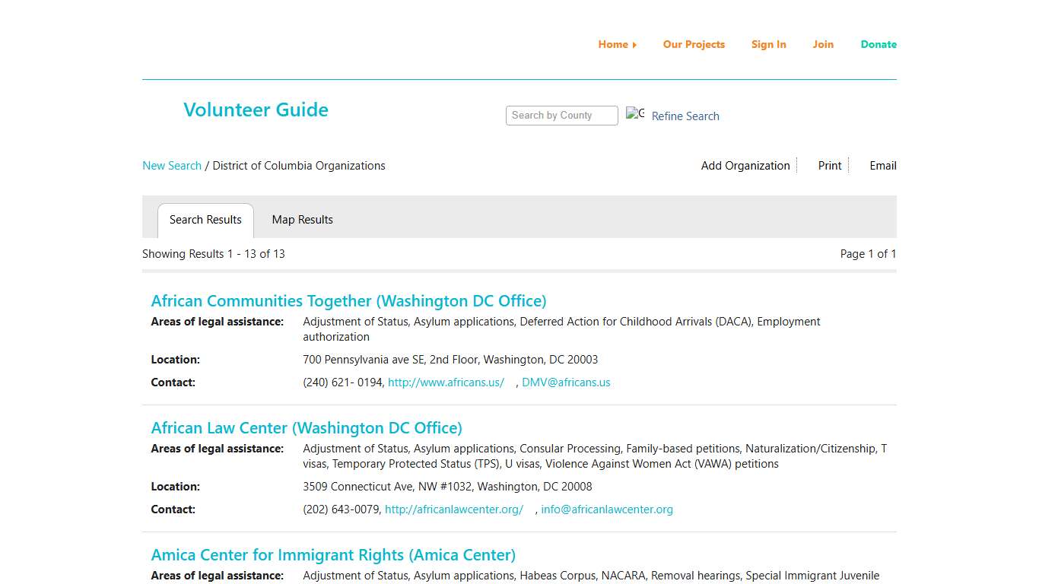Click the Join link
The height and width of the screenshot is (584, 1039).
pyautogui.click(x=823, y=44)
